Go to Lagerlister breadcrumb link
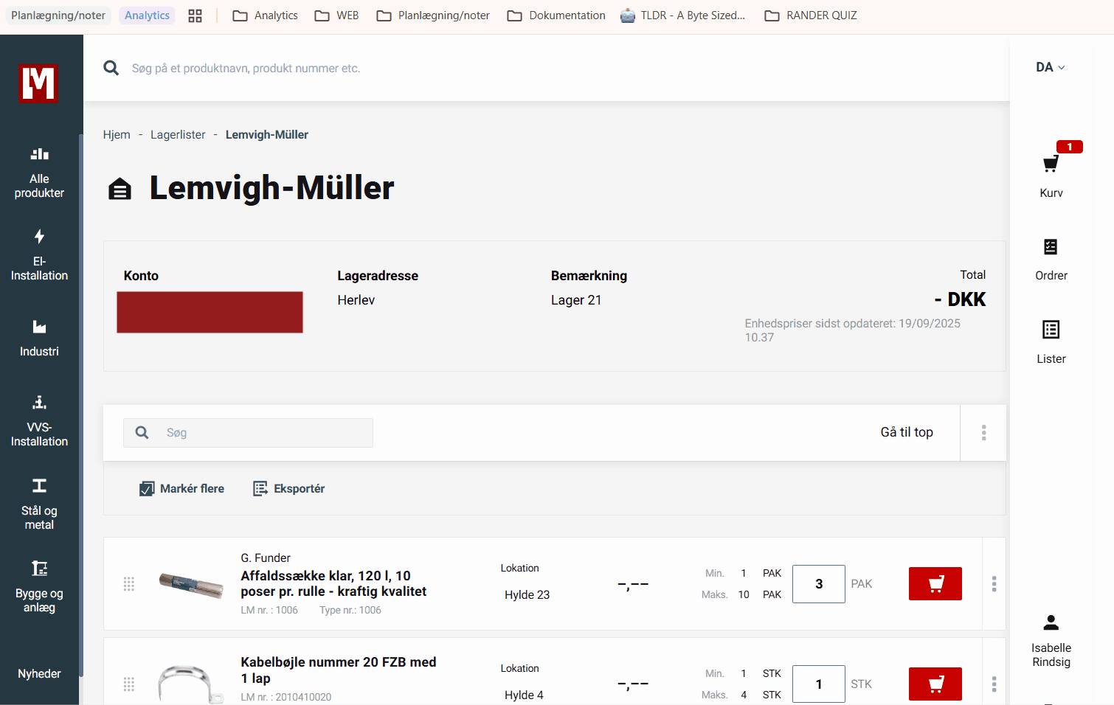Viewport: 1114px width, 705px height. coord(178,135)
